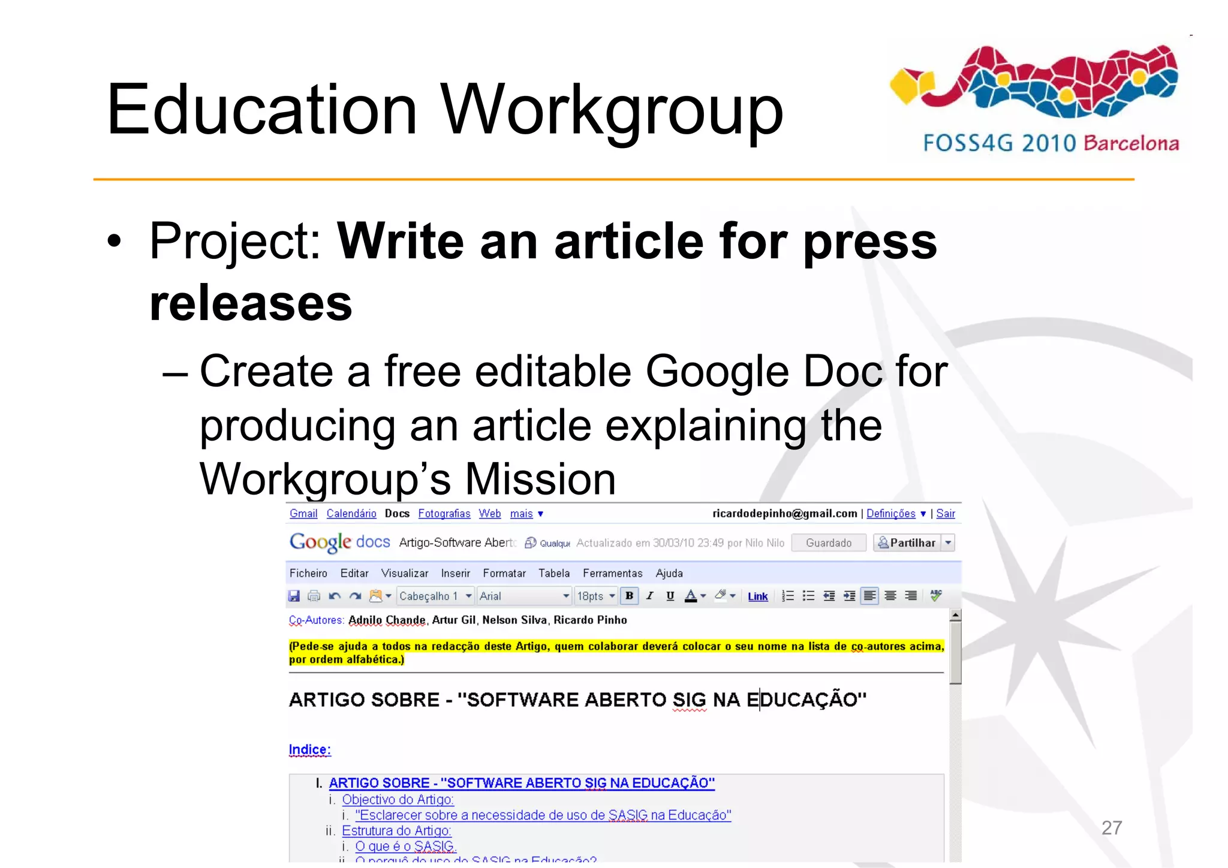Click the vertical scrollbar thumb
Screen dimensions: 1228x868
[956, 652]
